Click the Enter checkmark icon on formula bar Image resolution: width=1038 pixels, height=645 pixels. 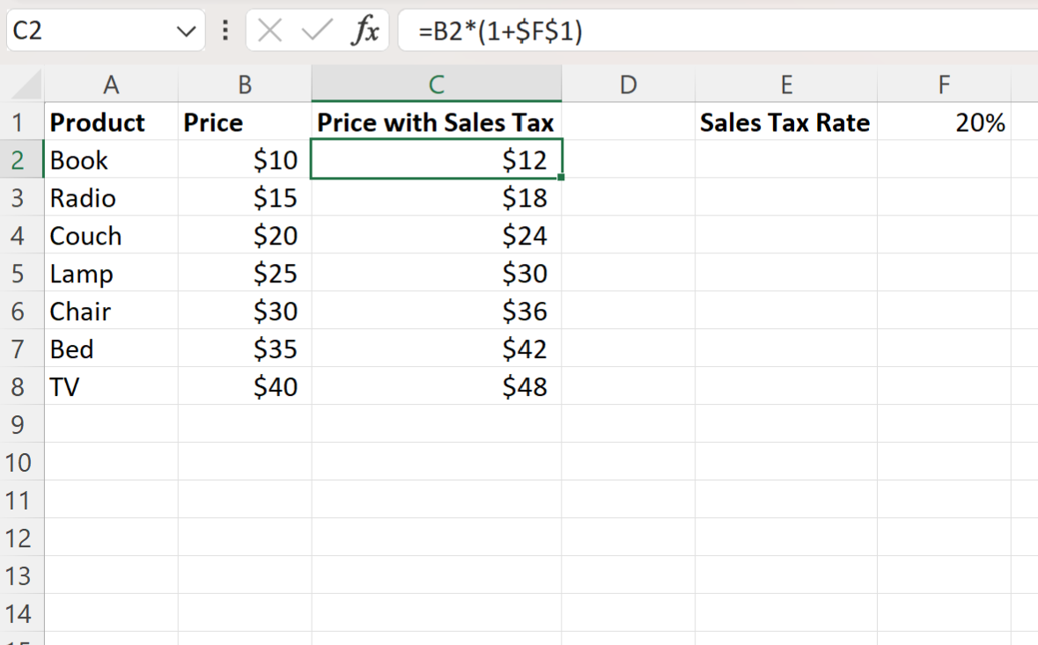pyautogui.click(x=317, y=29)
